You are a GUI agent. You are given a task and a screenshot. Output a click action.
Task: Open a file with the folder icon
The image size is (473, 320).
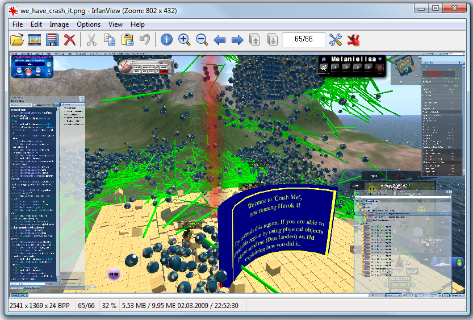coord(17,40)
